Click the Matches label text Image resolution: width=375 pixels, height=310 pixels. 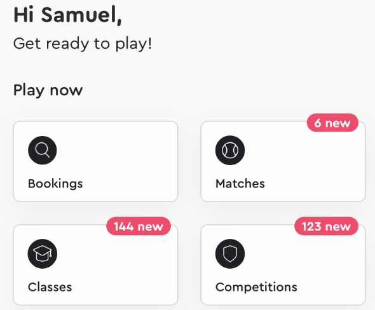click(x=240, y=184)
